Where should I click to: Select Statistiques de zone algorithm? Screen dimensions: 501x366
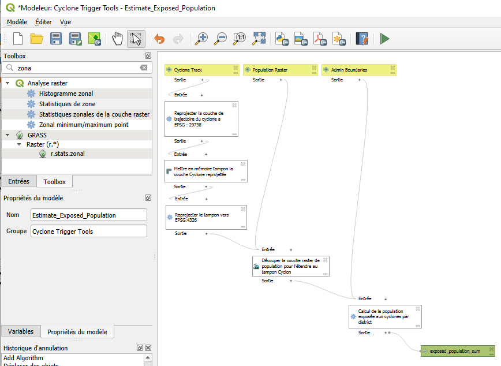(67, 104)
